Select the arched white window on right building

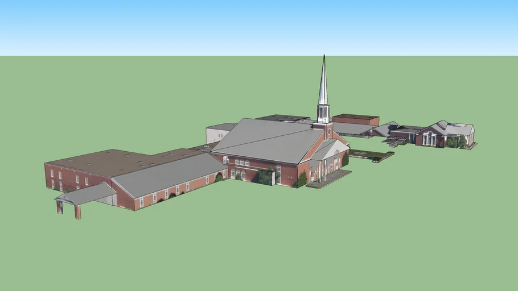430,138
